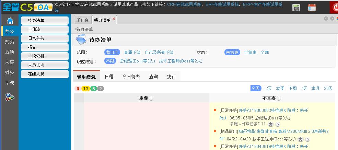Star the task AT19060003 entry

[x=271, y=124]
